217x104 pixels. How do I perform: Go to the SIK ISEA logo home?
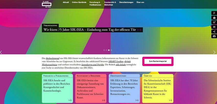[46, 4]
